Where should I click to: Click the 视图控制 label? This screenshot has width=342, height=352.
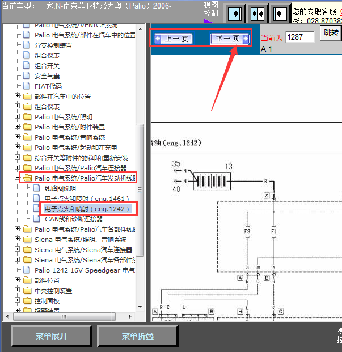coord(211,9)
